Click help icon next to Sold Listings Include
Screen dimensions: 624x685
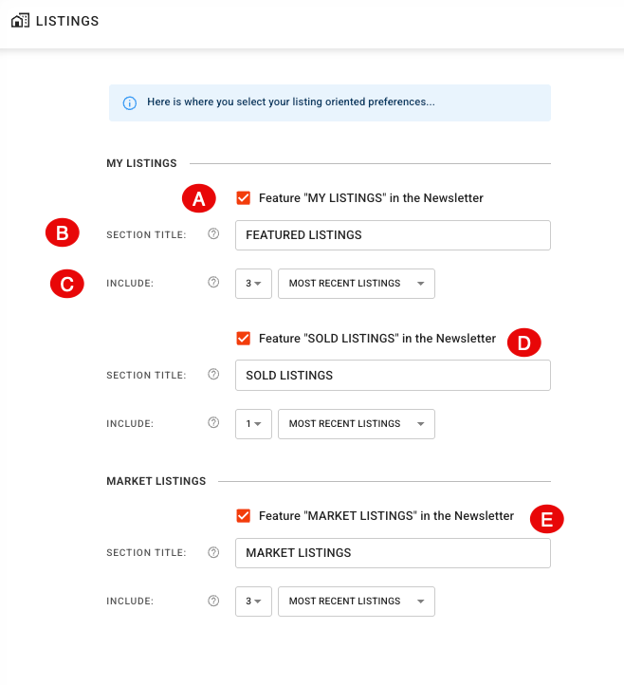click(x=213, y=423)
